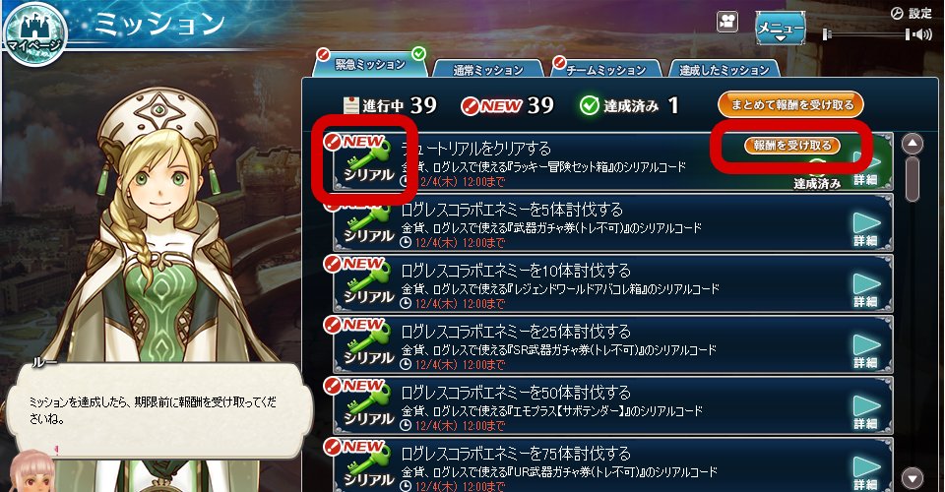Image resolution: width=945 pixels, height=492 pixels.
Task: Expand 詳細 arrow for the 10体討伐 mission
Action: (x=866, y=289)
